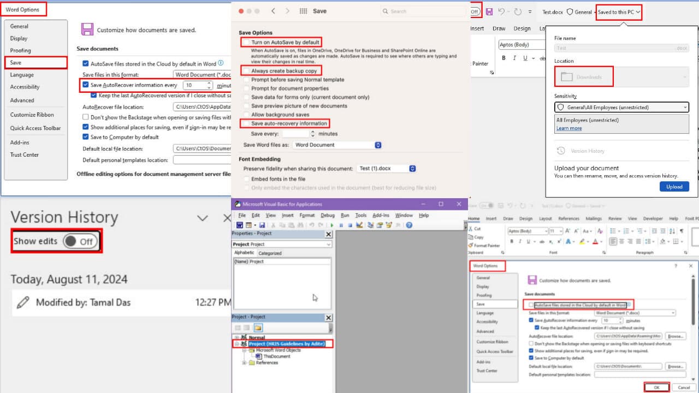Expand References folder in Project tree
The height and width of the screenshot is (393, 699).
tap(245, 362)
